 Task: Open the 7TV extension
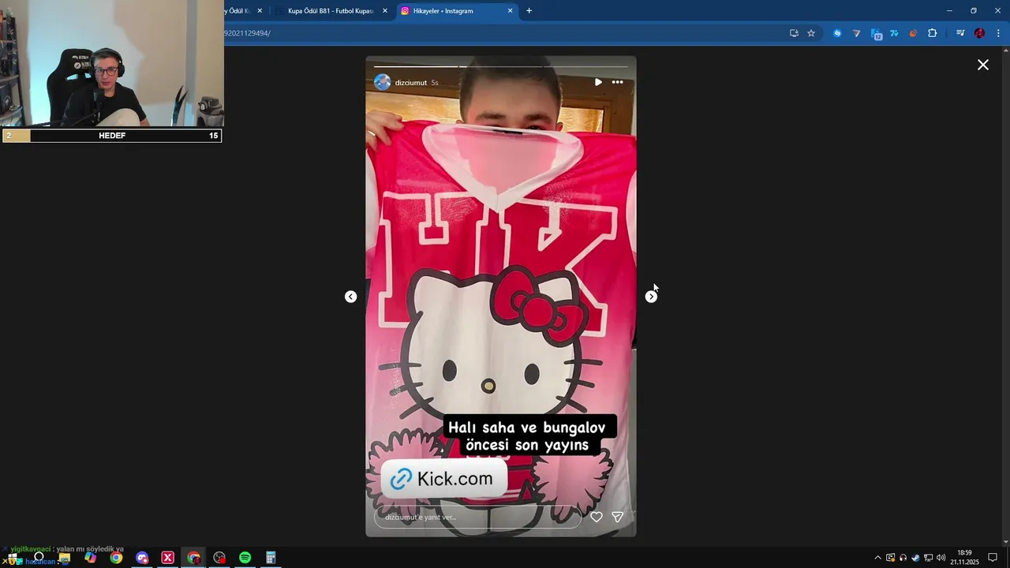[x=894, y=33]
